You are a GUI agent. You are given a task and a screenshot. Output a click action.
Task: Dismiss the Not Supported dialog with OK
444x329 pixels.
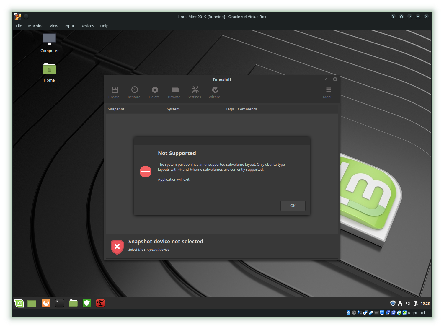(x=293, y=206)
